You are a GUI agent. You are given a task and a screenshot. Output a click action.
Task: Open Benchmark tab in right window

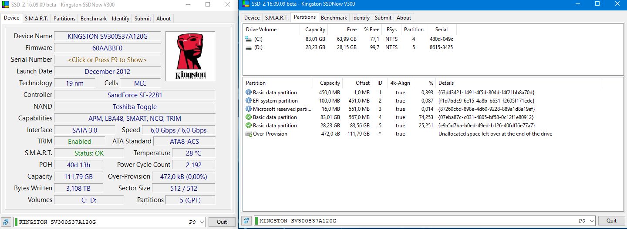[x=334, y=17]
